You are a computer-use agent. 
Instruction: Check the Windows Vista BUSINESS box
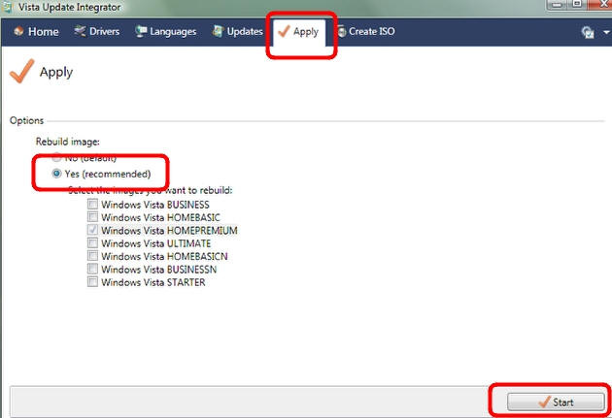(x=92, y=206)
